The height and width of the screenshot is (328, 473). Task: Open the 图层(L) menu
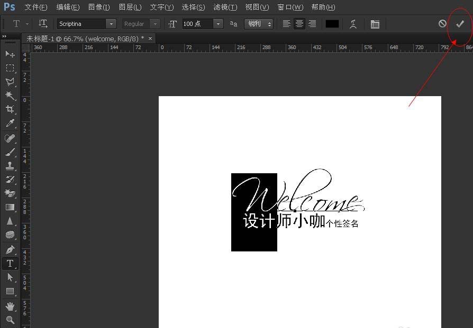130,7
